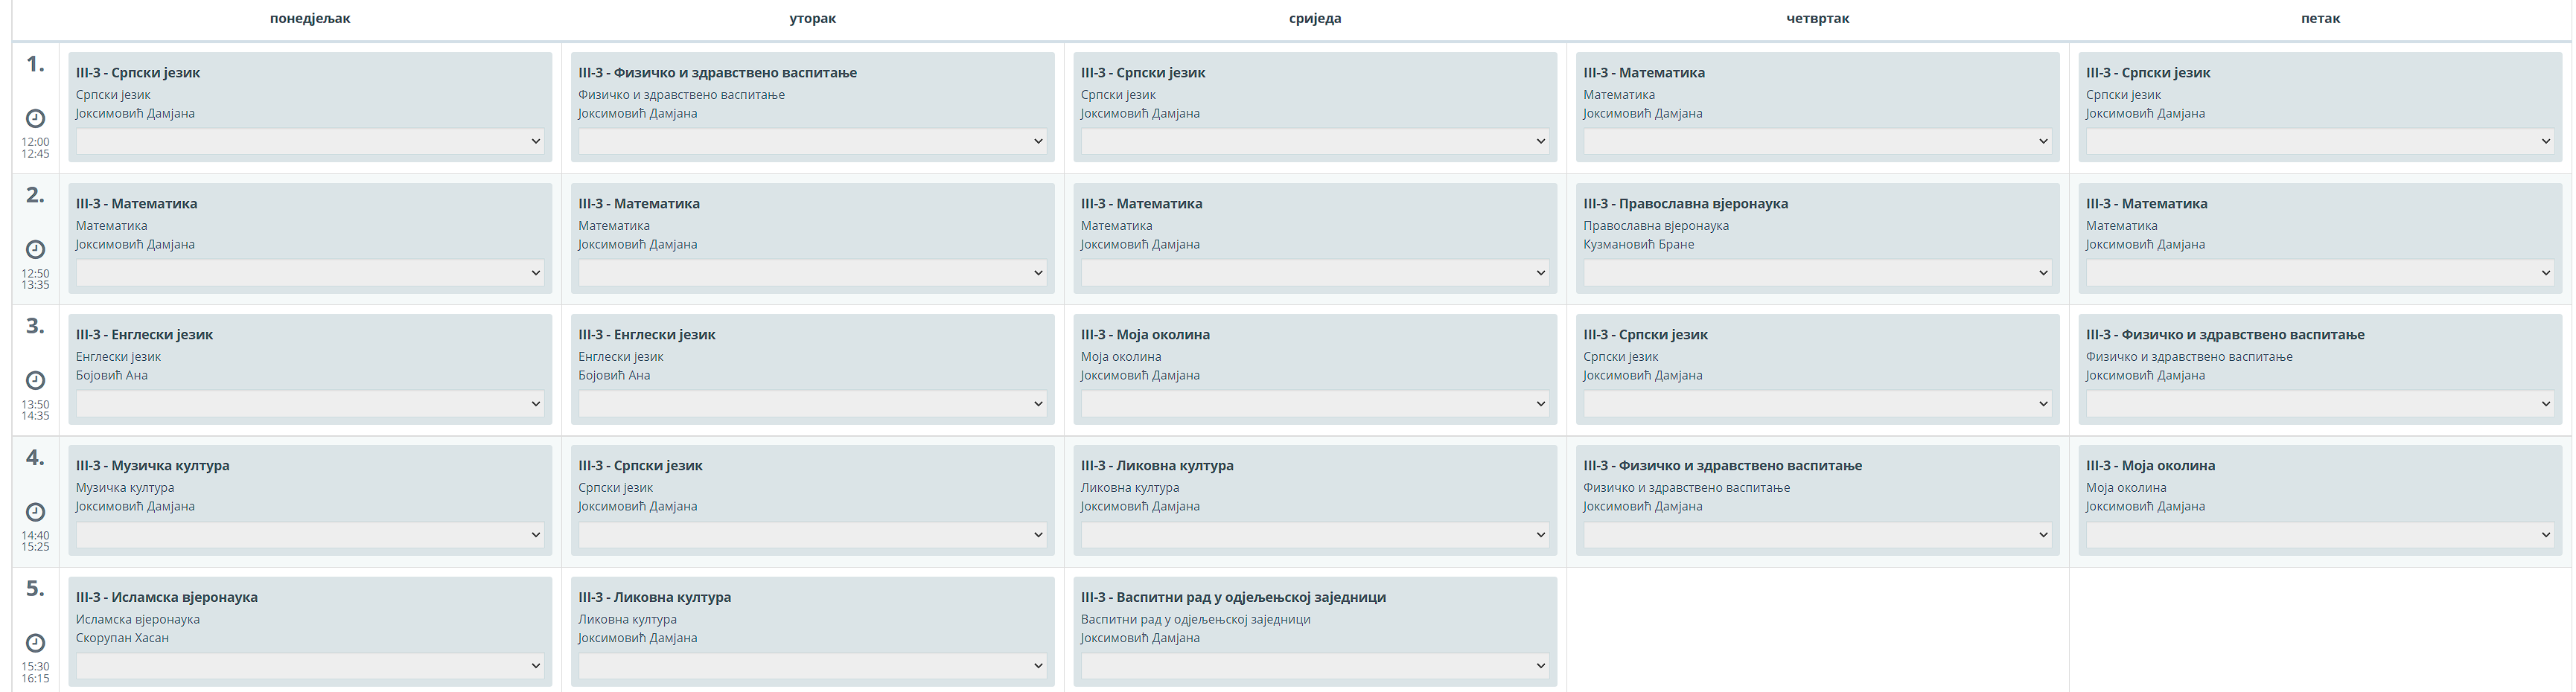Open Thursday Православна вјеронаука dropdown

[1817, 272]
